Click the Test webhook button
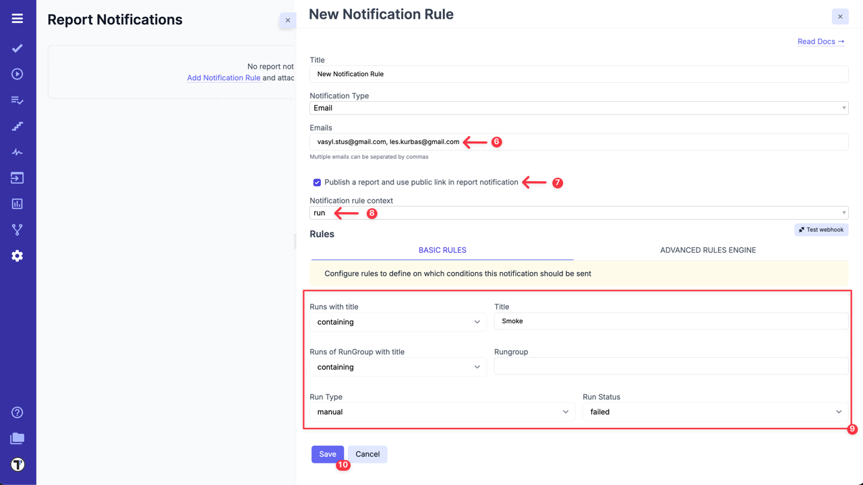863x485 pixels. tap(821, 230)
